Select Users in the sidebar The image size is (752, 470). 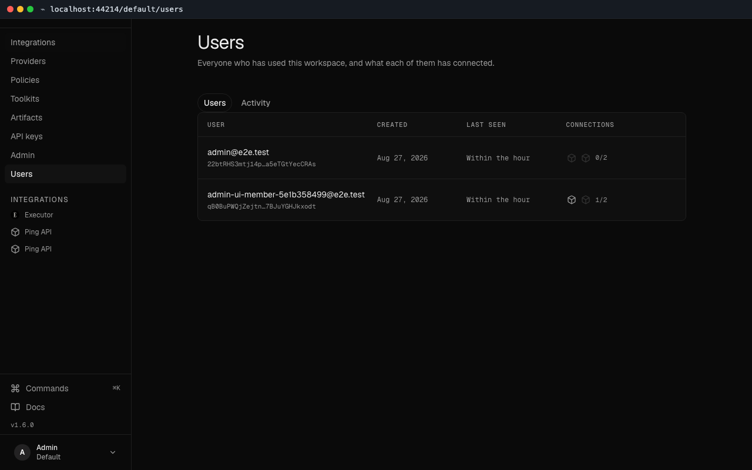coord(65,174)
